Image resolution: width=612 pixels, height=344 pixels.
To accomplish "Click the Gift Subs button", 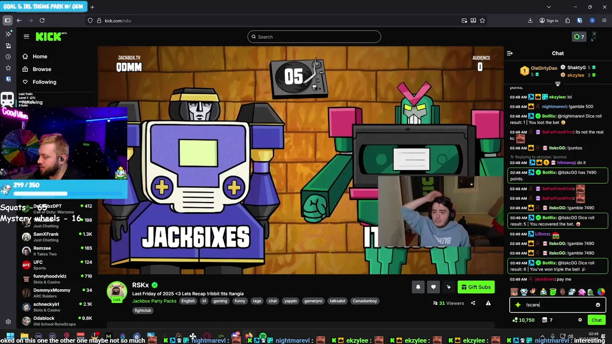I will click(x=476, y=287).
